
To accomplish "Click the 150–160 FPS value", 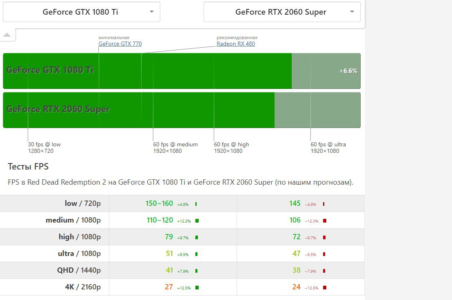I will 159,203.
